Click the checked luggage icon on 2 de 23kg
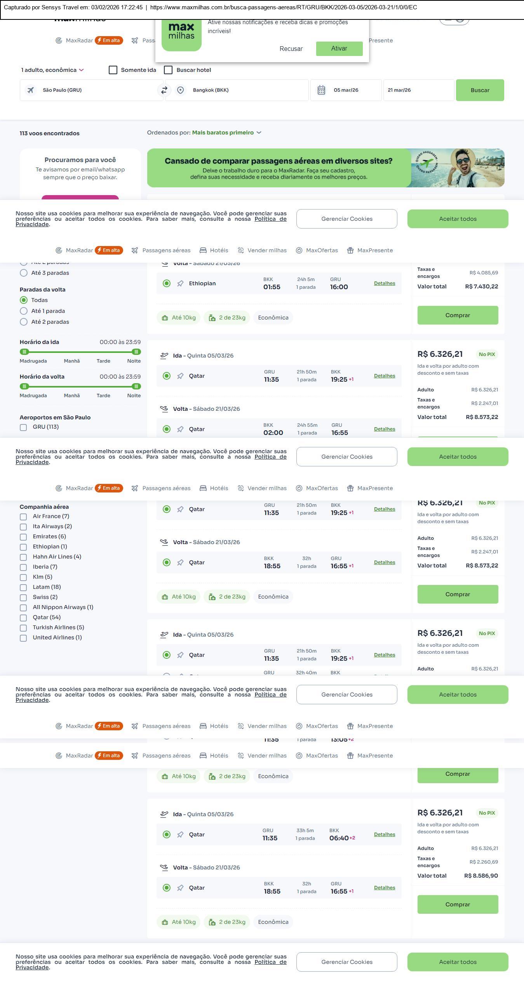 click(x=212, y=318)
